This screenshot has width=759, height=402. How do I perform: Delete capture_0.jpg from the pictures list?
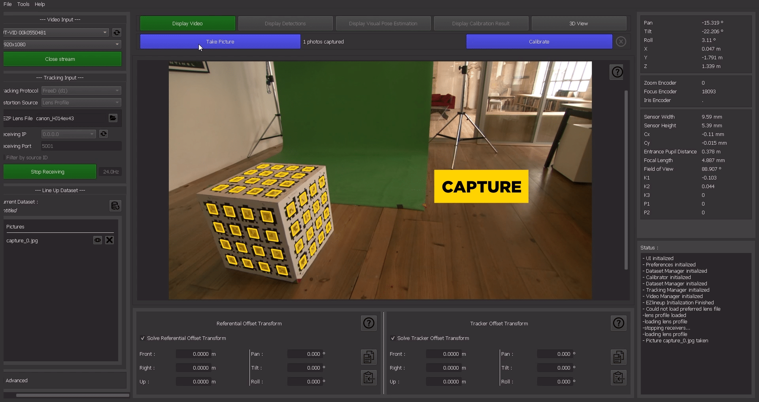(110, 240)
